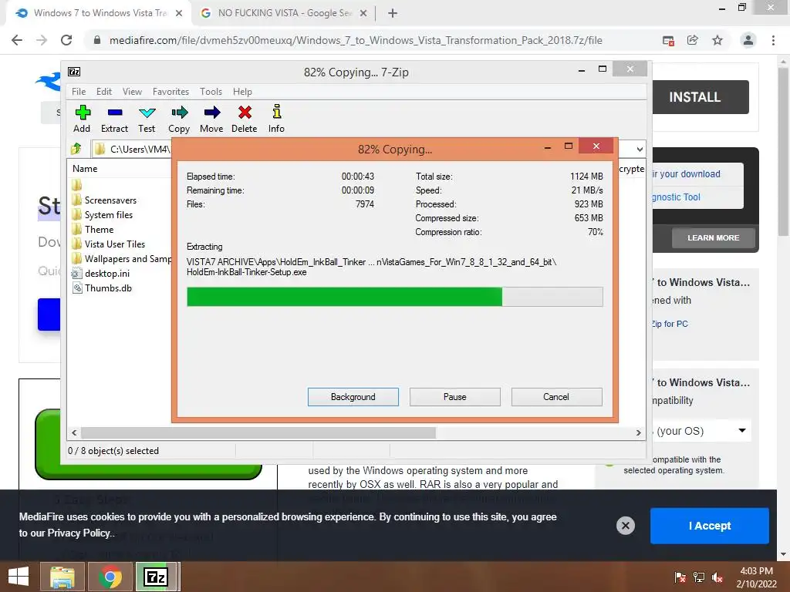This screenshot has width=790, height=592.
Task: Open the path dropdown arrow in 7-Zip
Action: 640,149
